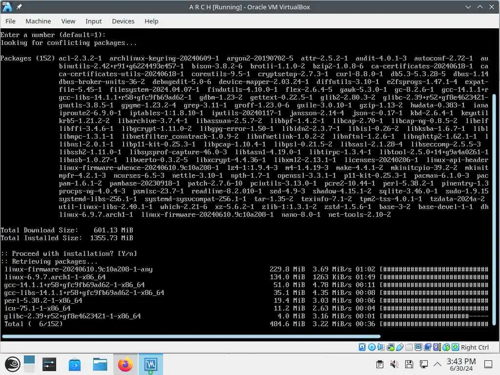The height and width of the screenshot is (375, 500).
Task: Open the network connections tray icon
Action: point(424,364)
